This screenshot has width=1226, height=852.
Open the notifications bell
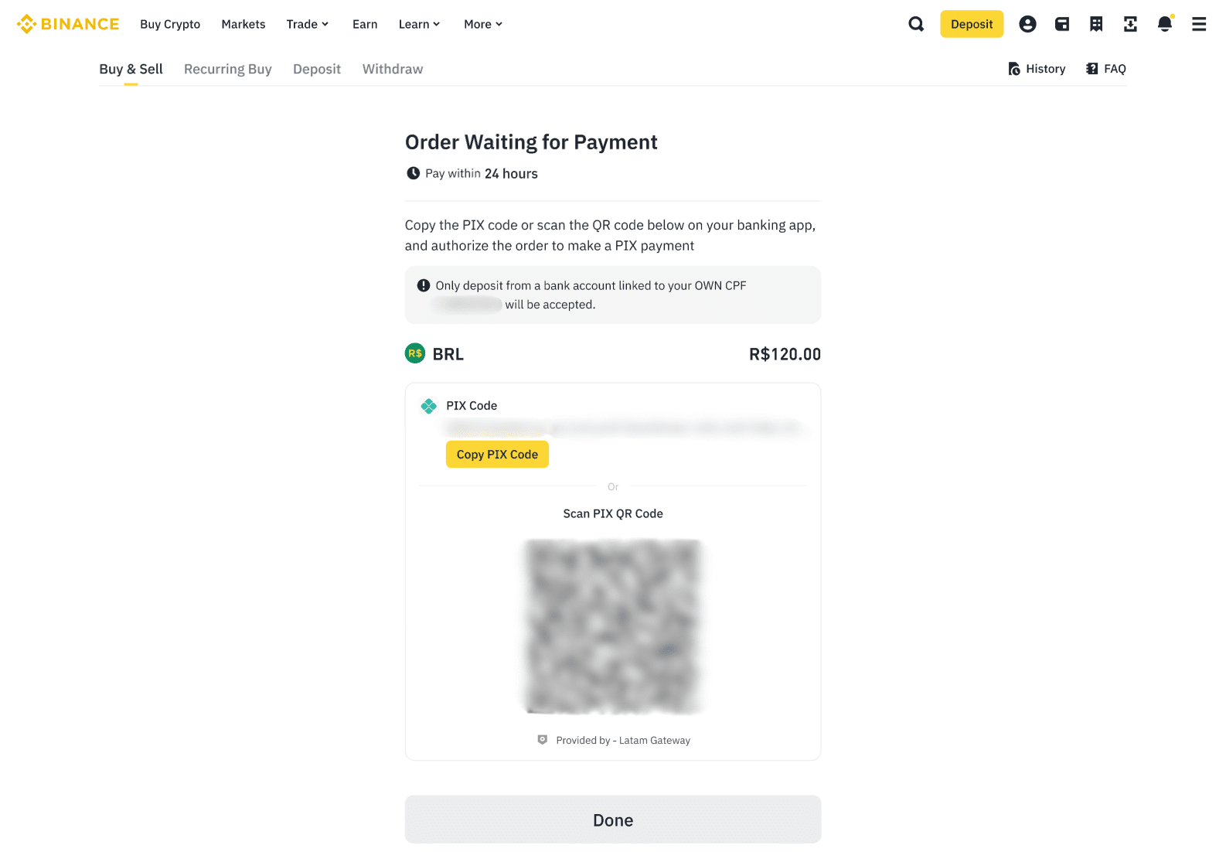tap(1165, 24)
